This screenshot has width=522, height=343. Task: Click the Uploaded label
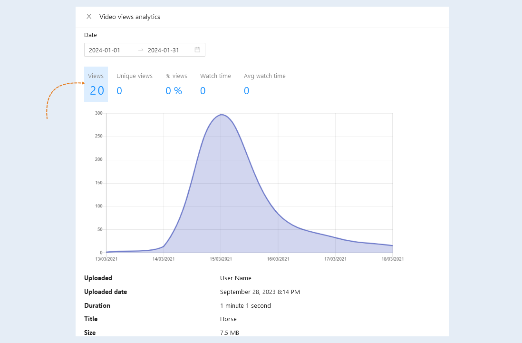[x=98, y=278]
